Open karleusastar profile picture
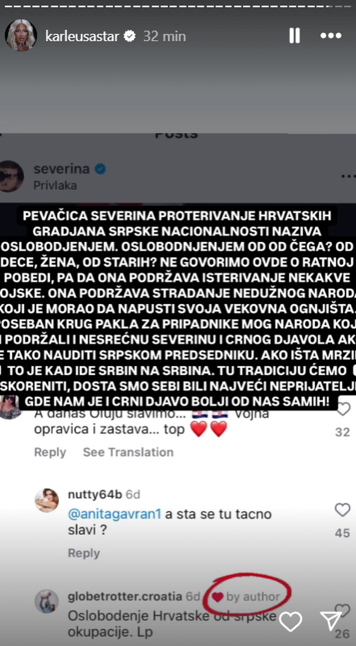Image resolution: width=356 pixels, height=646 pixels. [21, 35]
